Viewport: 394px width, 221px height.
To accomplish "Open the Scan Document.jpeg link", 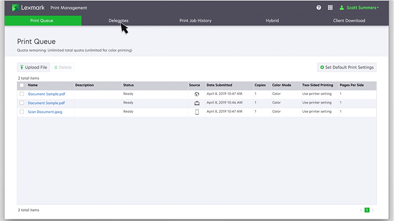I will [x=45, y=112].
